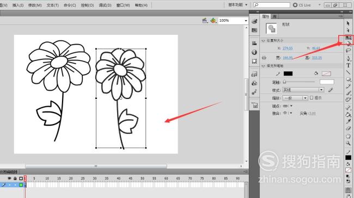Select the Pen tool
The height and width of the screenshot is (198, 354).
[x=348, y=58]
